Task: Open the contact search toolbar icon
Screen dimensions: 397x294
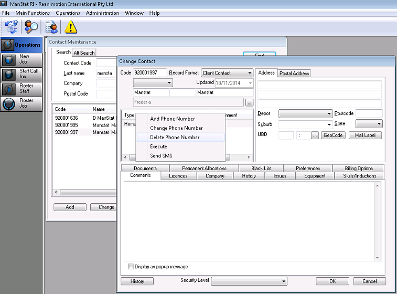Action: [31, 26]
